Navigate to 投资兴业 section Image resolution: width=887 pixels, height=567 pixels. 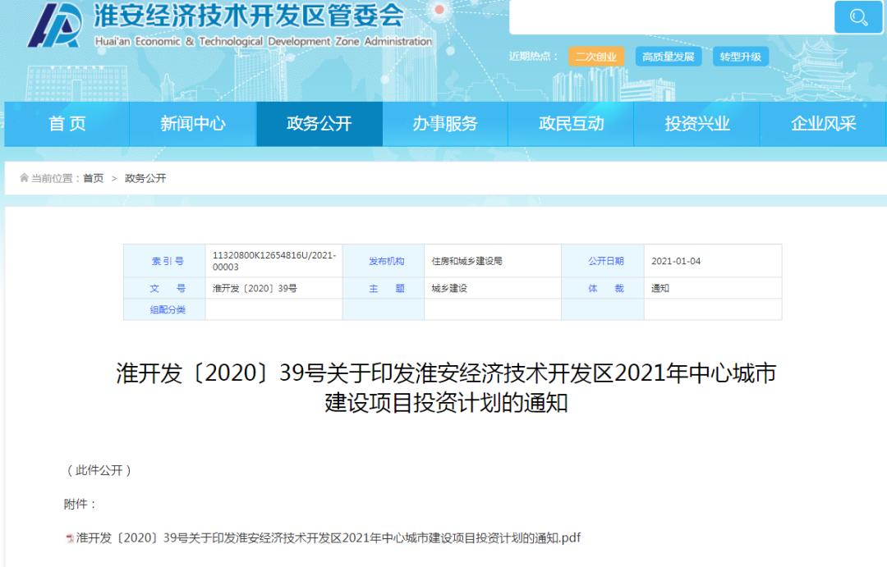coord(697,123)
